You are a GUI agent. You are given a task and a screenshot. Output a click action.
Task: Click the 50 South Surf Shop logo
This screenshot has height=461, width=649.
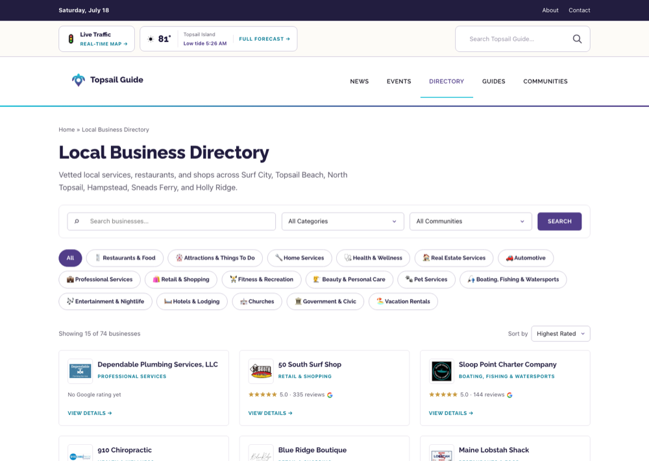point(261,372)
